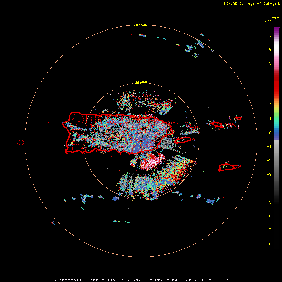This screenshot has height=282, width=282.
Task: Click the 3 value on color scale
Action: (270, 91)
